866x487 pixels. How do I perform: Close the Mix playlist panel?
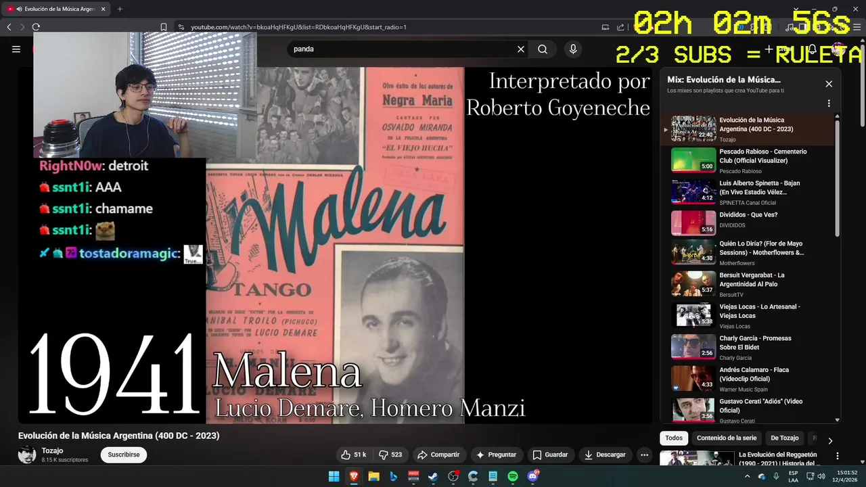pyautogui.click(x=829, y=84)
